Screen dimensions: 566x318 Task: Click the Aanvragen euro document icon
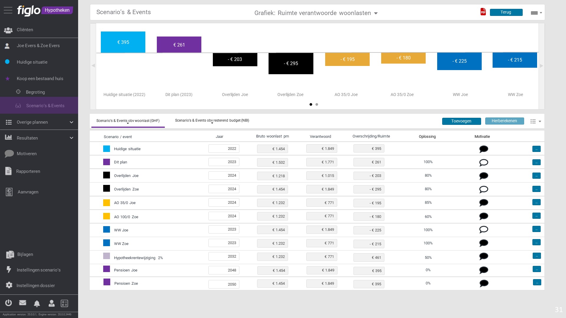coord(9,192)
